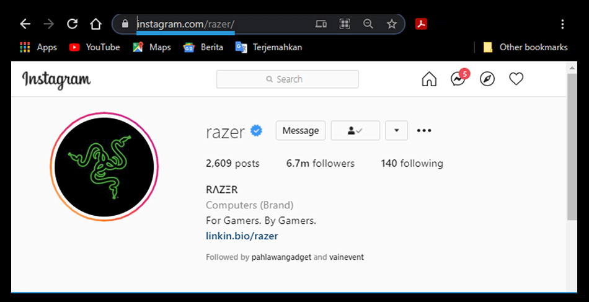Screen dimensions: 589x302
Task: Click the browser forward arrow
Action: [48, 24]
